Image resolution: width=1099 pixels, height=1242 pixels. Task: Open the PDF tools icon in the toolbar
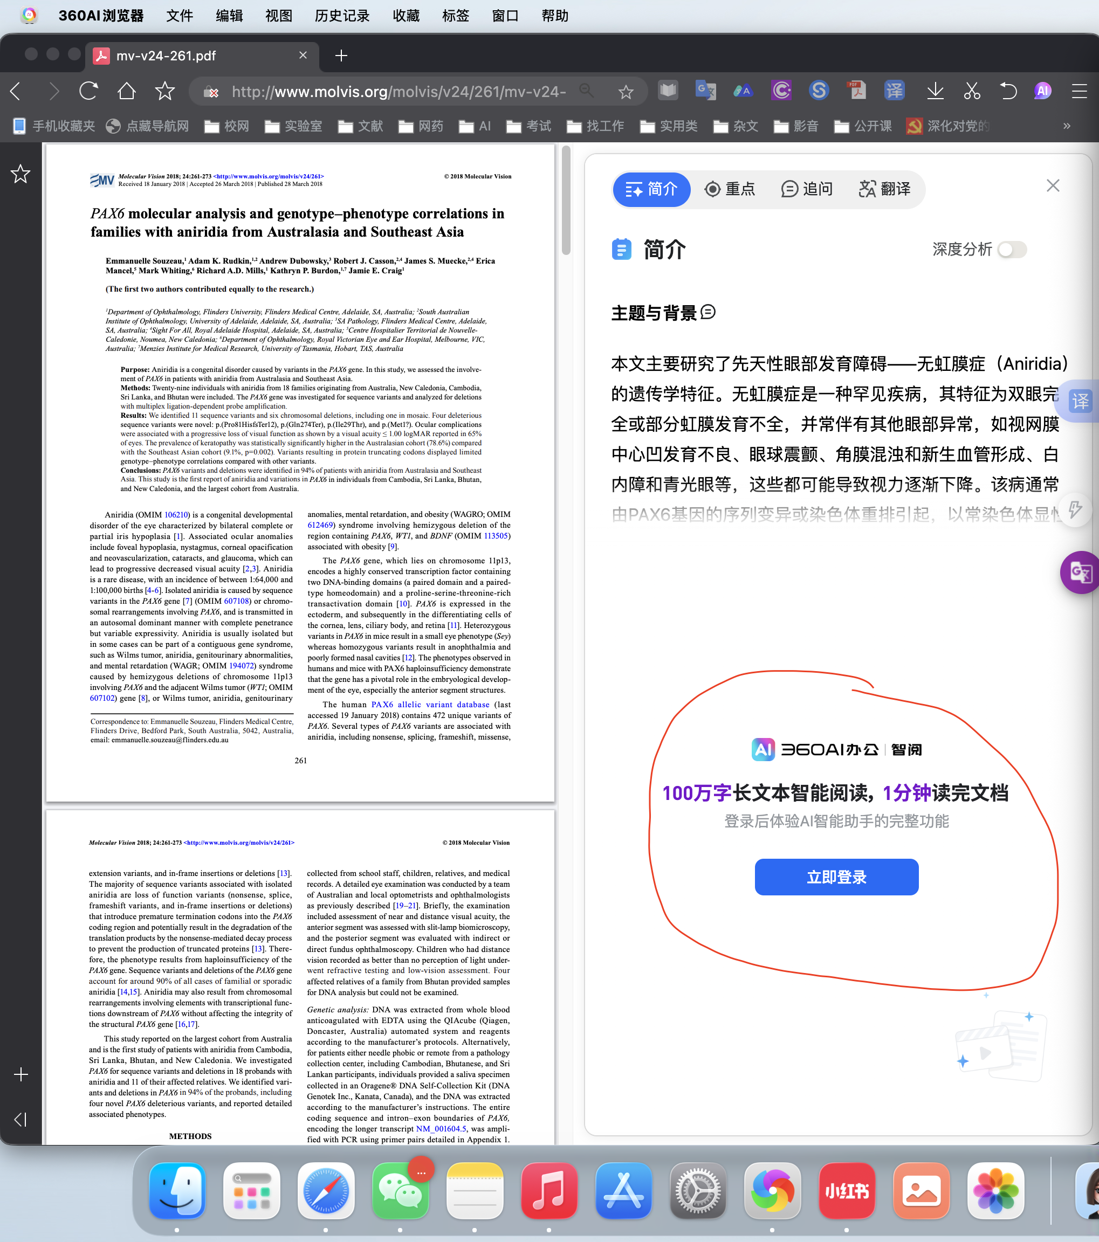[856, 91]
